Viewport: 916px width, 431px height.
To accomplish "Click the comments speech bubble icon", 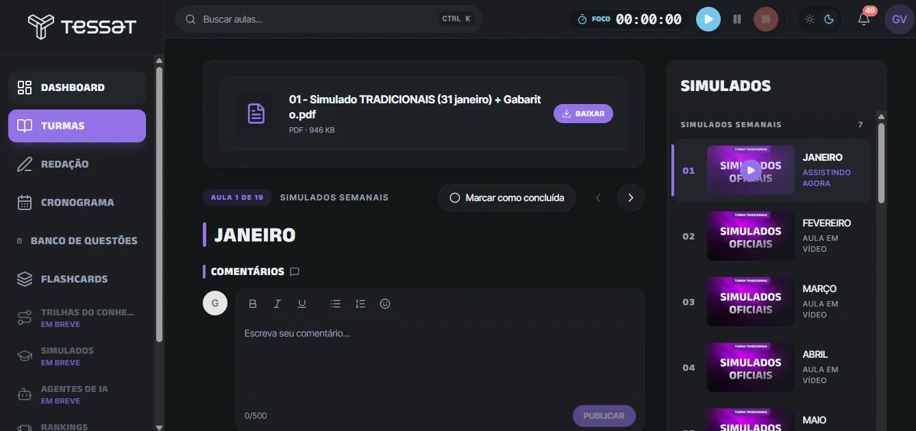I will pos(295,272).
